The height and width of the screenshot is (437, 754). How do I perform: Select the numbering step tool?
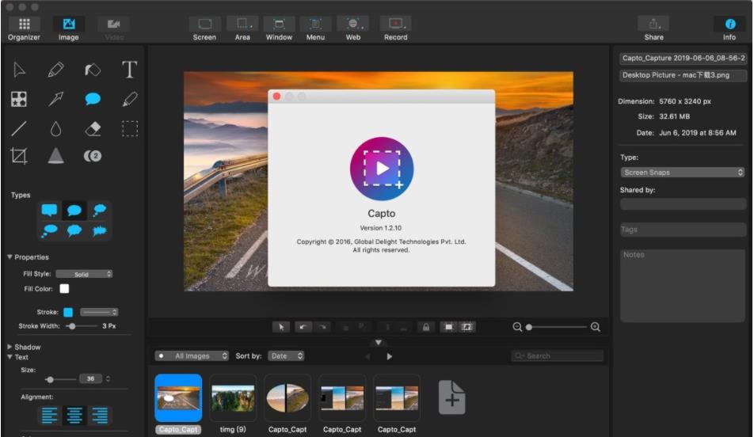(x=93, y=156)
